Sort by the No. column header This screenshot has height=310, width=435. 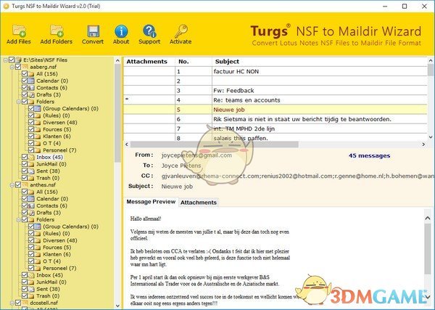tap(194, 62)
